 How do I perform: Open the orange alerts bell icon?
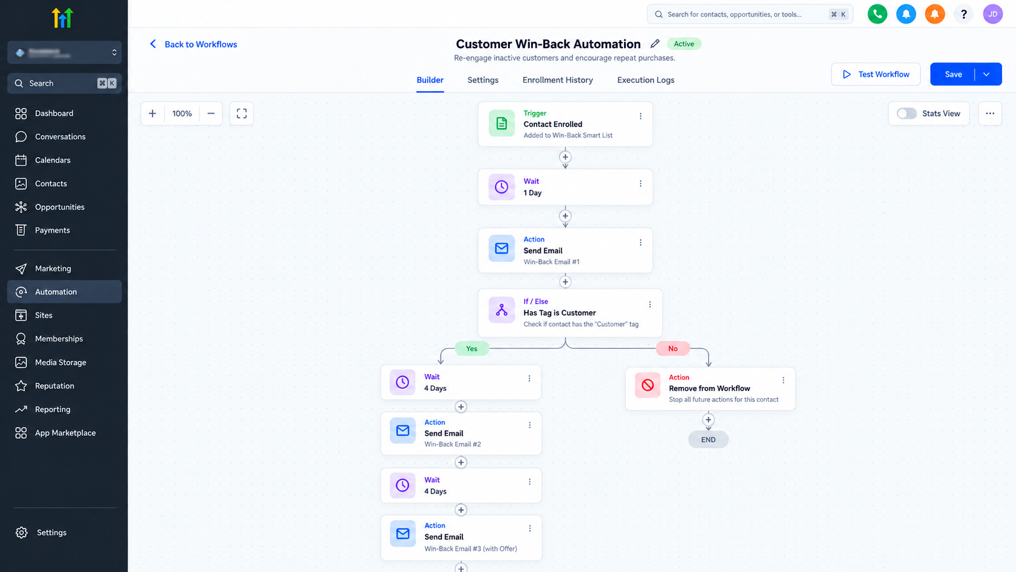[935, 14]
